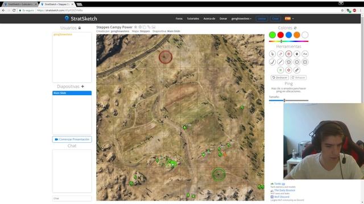
Task: Click the refresh icon beside Colores
Action: coord(295,28)
